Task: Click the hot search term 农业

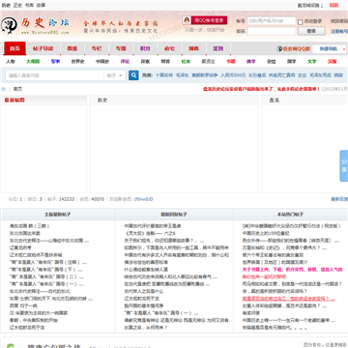Action: [x=302, y=75]
